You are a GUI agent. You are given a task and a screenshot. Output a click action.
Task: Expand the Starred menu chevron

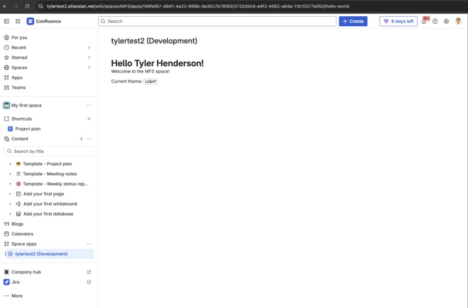(x=89, y=57)
